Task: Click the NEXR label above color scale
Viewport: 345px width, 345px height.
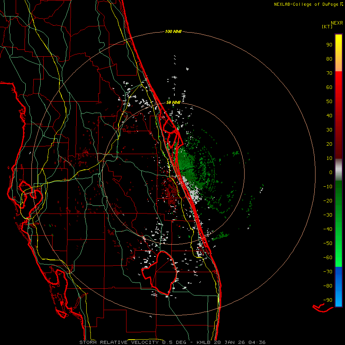Action: coord(337,23)
